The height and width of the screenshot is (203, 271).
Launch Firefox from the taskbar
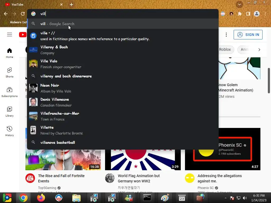pos(41,198)
